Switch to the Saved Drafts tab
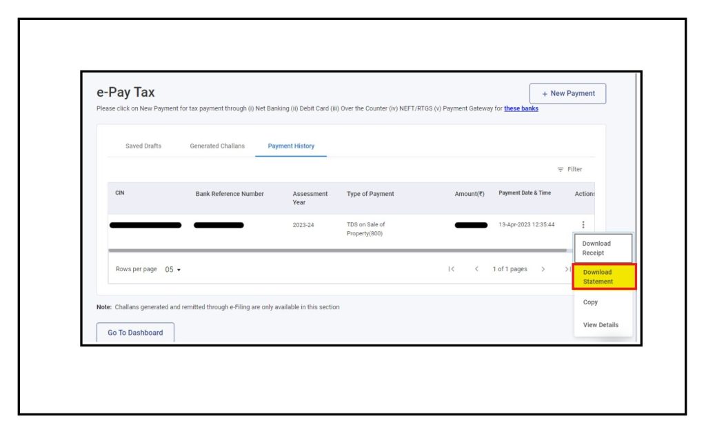 click(x=143, y=146)
